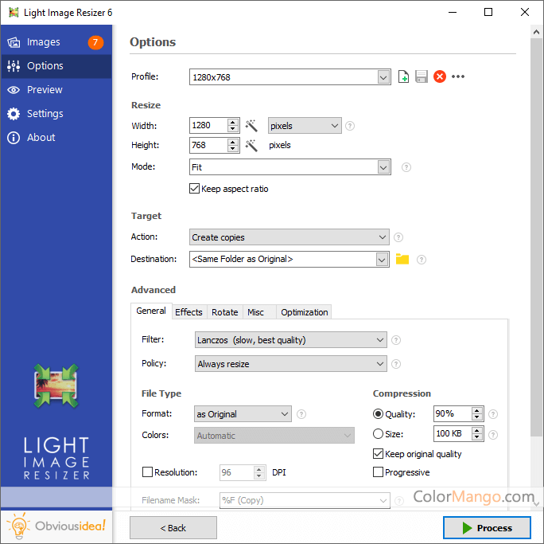This screenshot has height=544, width=544.
Task: Click the Size 100 KB field
Action: (x=453, y=433)
